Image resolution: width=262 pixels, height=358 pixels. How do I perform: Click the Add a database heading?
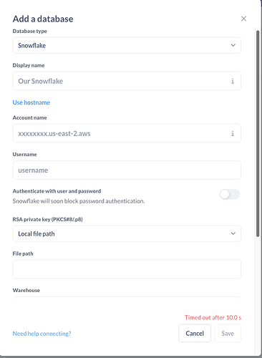click(x=43, y=19)
